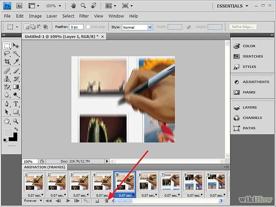
Task: Open the Forever looping options dropdown
Action: tap(33, 201)
